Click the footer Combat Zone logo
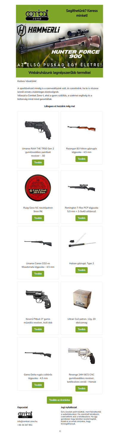This screenshot has height=440, width=119. [x=25, y=414]
